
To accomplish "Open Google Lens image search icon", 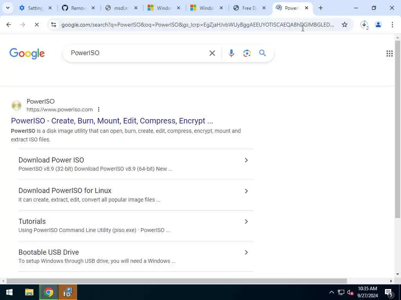I will pyautogui.click(x=247, y=53).
